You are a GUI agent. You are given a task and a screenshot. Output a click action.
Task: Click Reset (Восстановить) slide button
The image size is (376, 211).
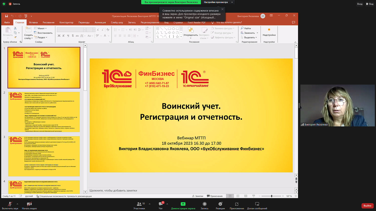coord(43,33)
